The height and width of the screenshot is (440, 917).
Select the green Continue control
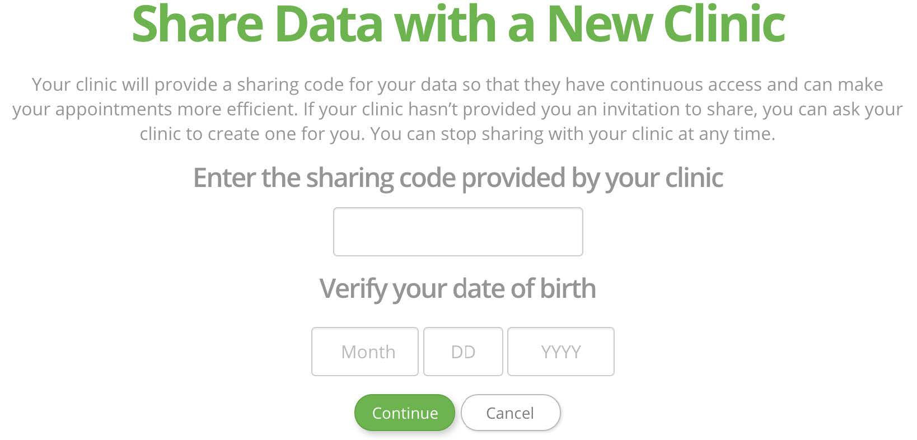[x=404, y=413]
